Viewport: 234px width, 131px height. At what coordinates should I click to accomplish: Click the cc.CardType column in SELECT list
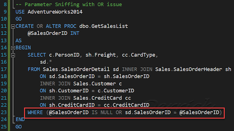click(x=139, y=55)
